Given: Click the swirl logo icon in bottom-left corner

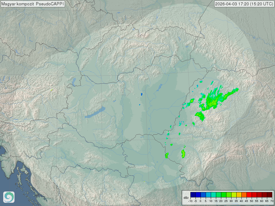Looking at the screenshot, I should [x=9, y=197].
